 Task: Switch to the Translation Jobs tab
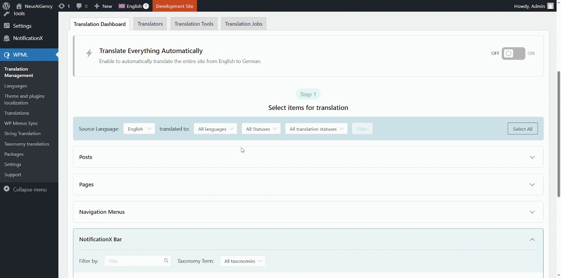(244, 24)
